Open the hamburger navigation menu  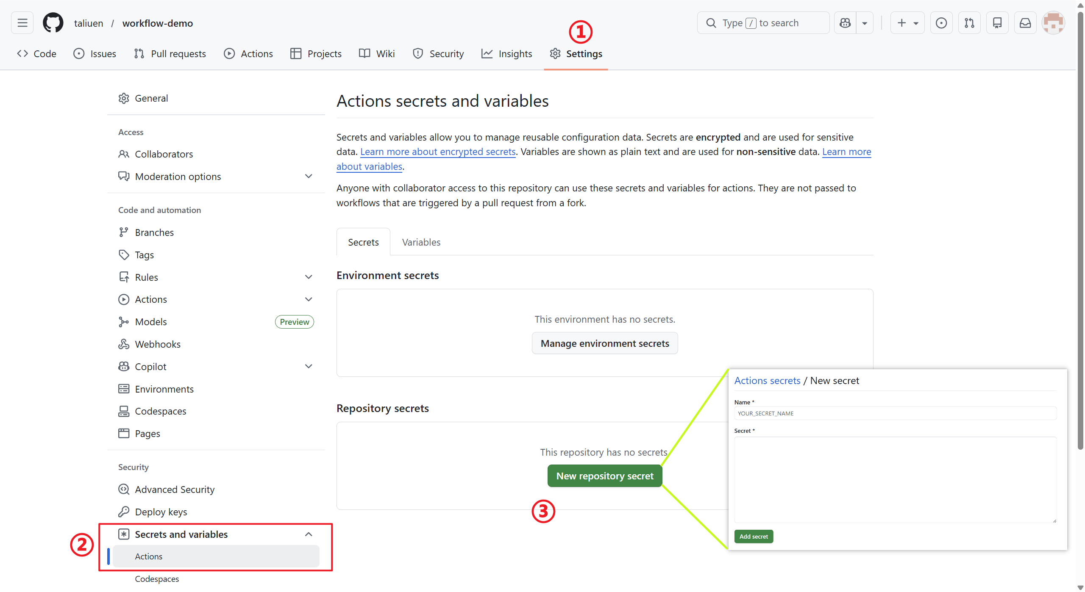click(22, 23)
